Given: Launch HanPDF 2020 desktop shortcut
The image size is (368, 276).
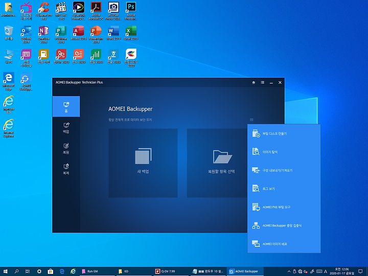Looking at the screenshot, I should [61, 57].
